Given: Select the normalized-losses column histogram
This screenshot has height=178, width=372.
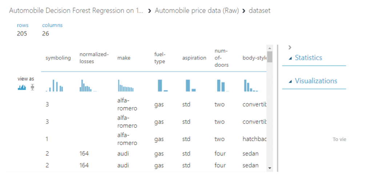Looking at the screenshot, I should coord(88,86).
